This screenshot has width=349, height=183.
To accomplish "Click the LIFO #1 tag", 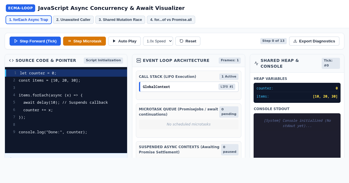I will [227, 87].
